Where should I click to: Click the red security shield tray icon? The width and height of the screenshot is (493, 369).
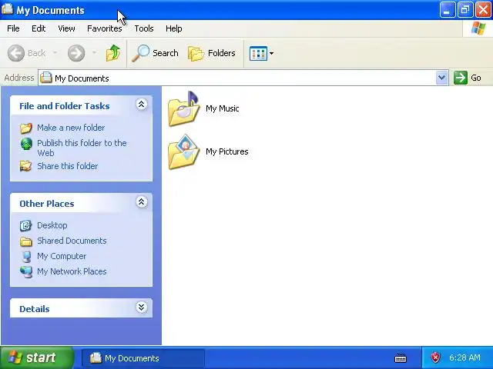click(435, 357)
